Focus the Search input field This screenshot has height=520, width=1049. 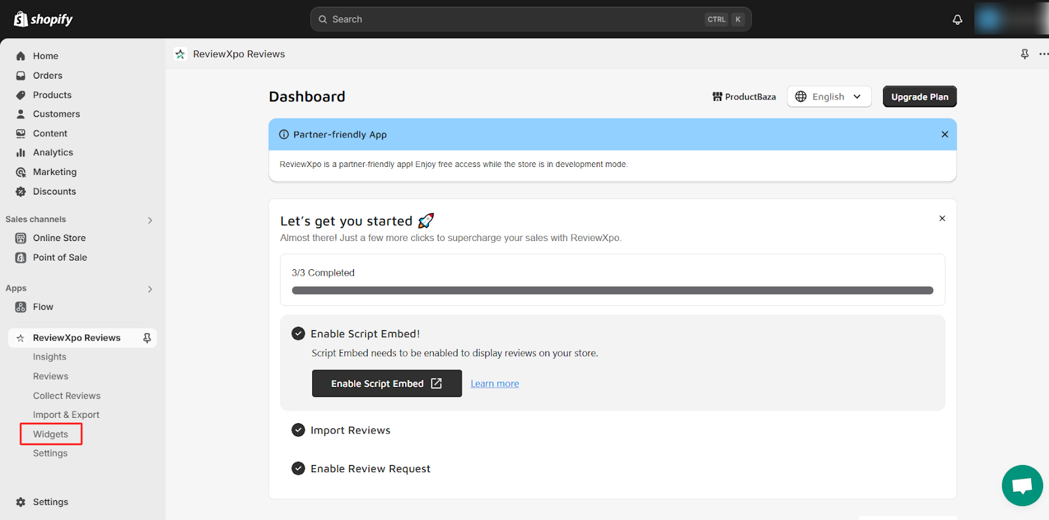(x=531, y=20)
